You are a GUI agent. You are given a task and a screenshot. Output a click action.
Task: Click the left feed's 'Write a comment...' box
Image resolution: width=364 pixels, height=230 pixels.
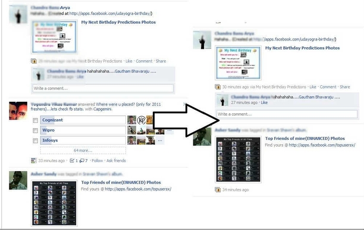click(103, 88)
